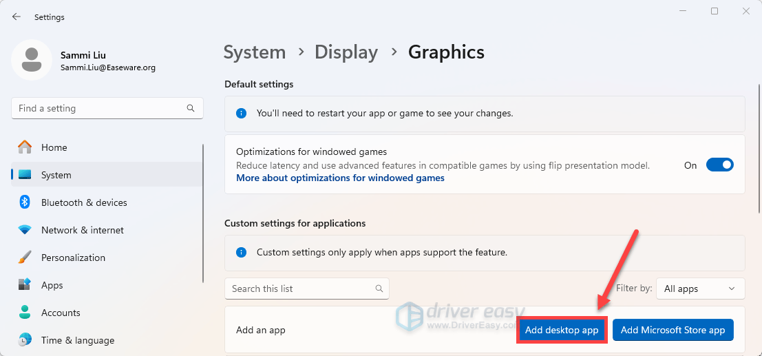Turn off Optimizations for windowed games

(x=719, y=165)
